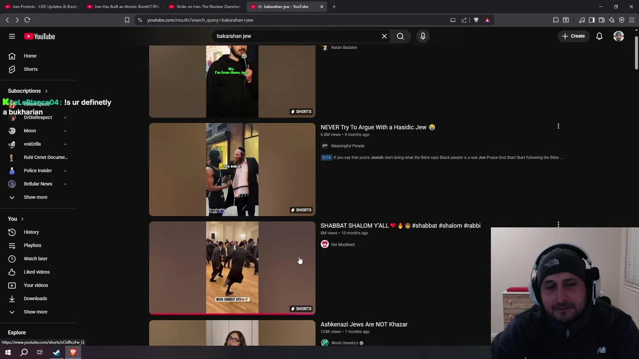Image resolution: width=639 pixels, height=359 pixels.
Task: View site information icon in address bar
Action: point(140,20)
